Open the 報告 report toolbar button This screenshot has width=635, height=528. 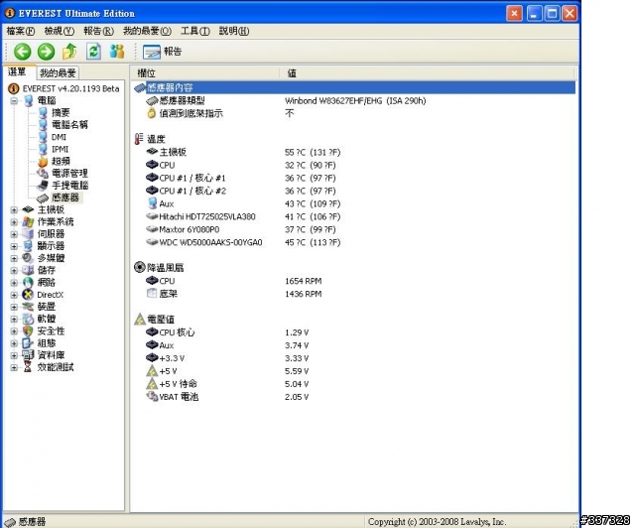pos(163,52)
